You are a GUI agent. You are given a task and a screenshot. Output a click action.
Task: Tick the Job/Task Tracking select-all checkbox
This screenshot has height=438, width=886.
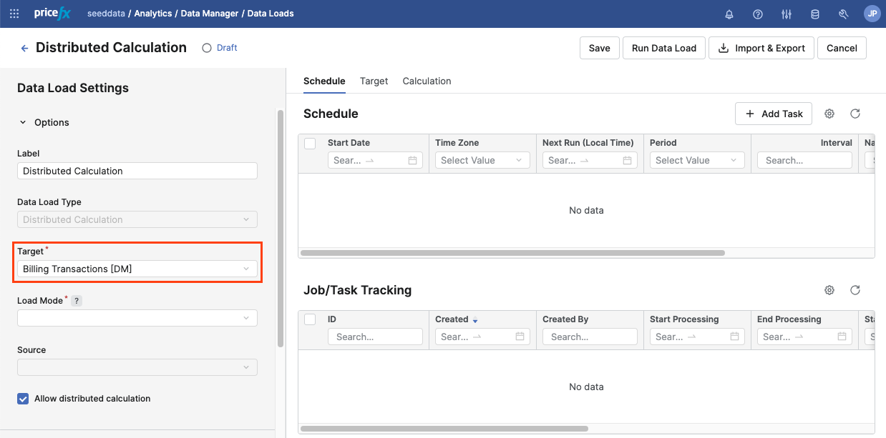coord(310,319)
